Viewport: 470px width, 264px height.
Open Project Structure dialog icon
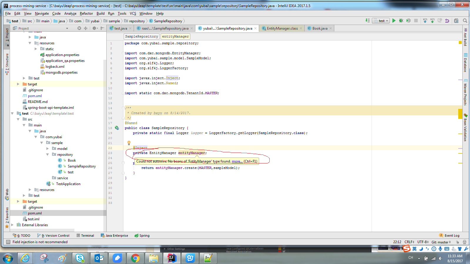[x=456, y=21]
